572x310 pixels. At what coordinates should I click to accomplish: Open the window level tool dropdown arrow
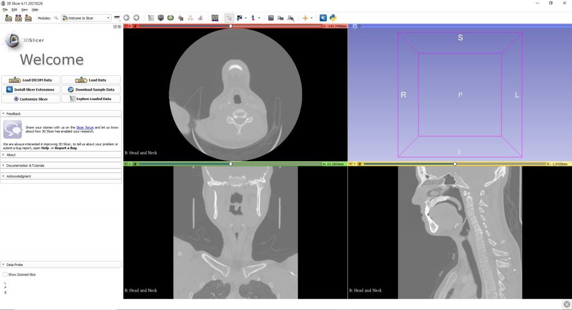click(x=246, y=18)
